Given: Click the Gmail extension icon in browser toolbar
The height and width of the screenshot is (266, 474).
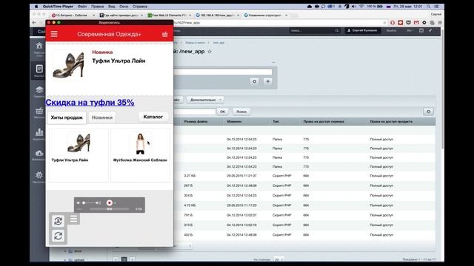Looking at the screenshot, I should pos(416,23).
